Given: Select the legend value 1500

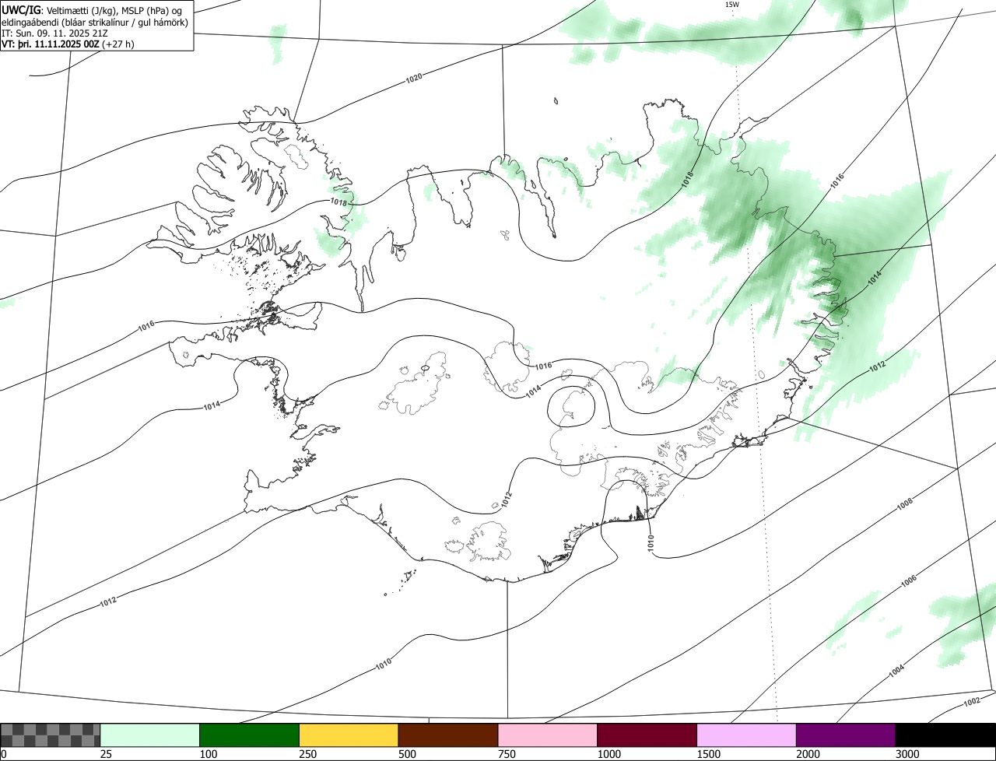Looking at the screenshot, I should 708,754.
